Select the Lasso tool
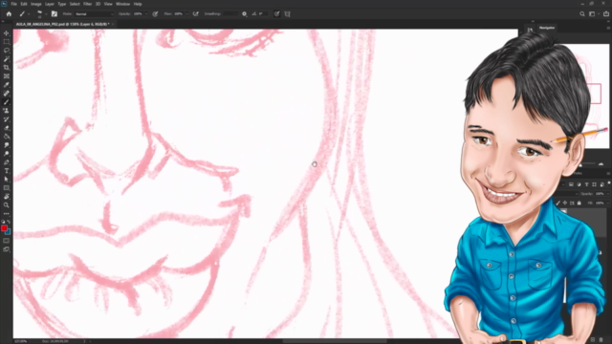 coord(7,51)
